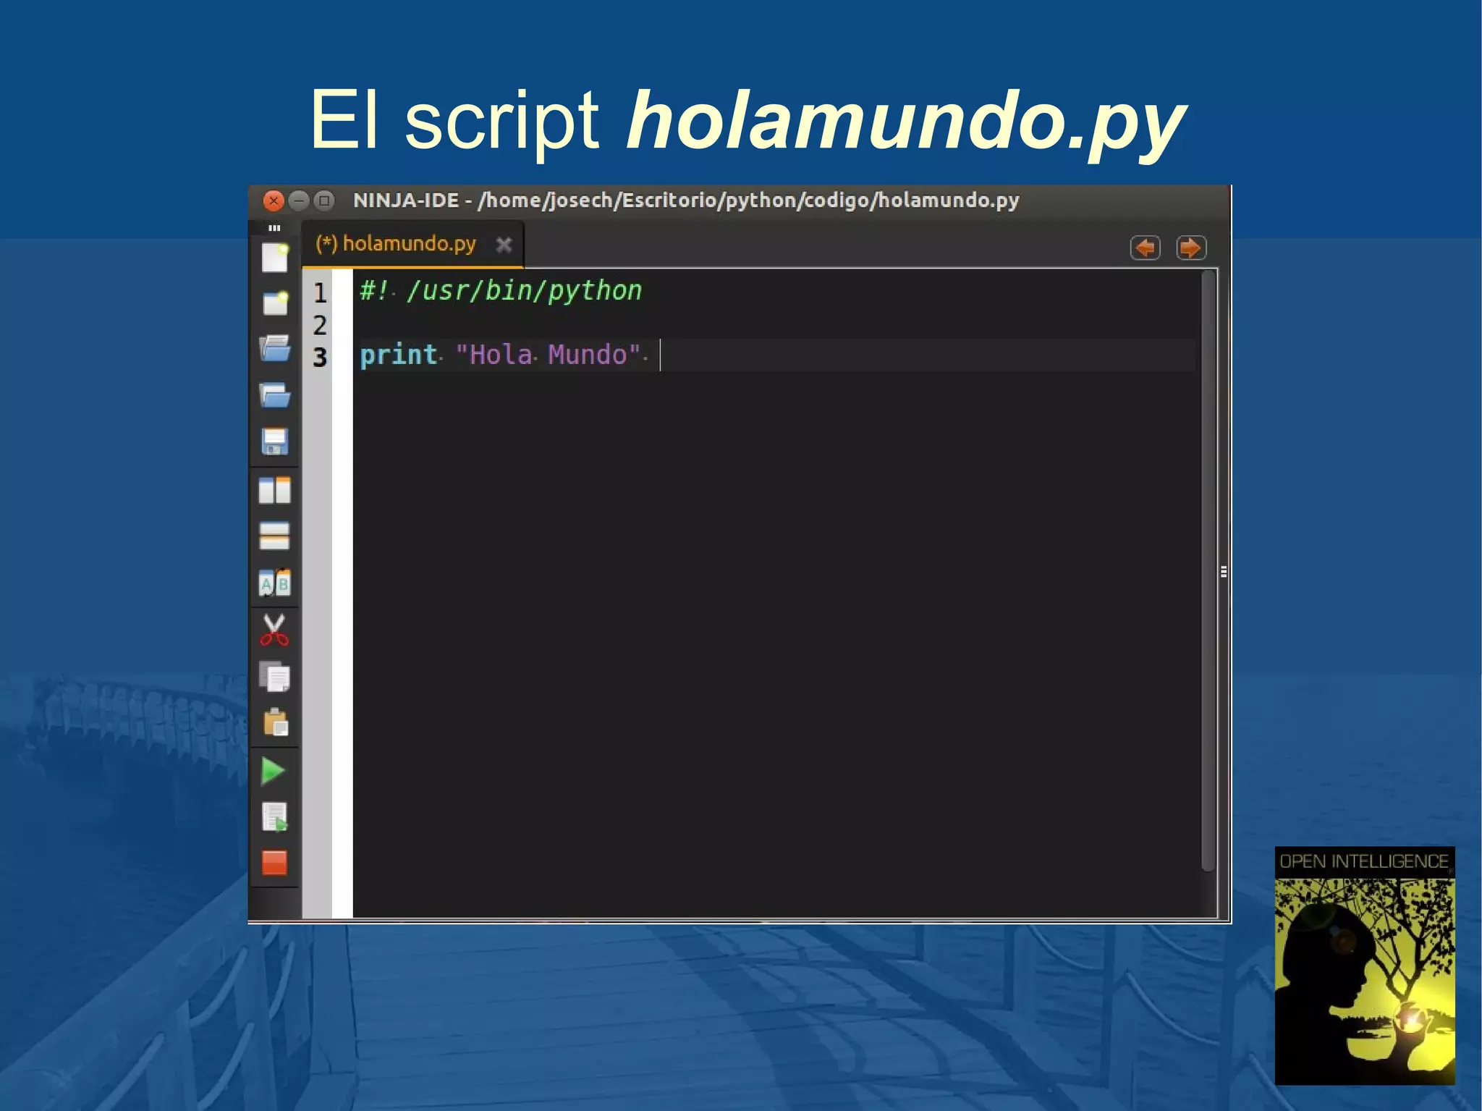Screen dimensions: 1482x1111
Task: Copy selection with the copy icon
Action: (x=275, y=677)
